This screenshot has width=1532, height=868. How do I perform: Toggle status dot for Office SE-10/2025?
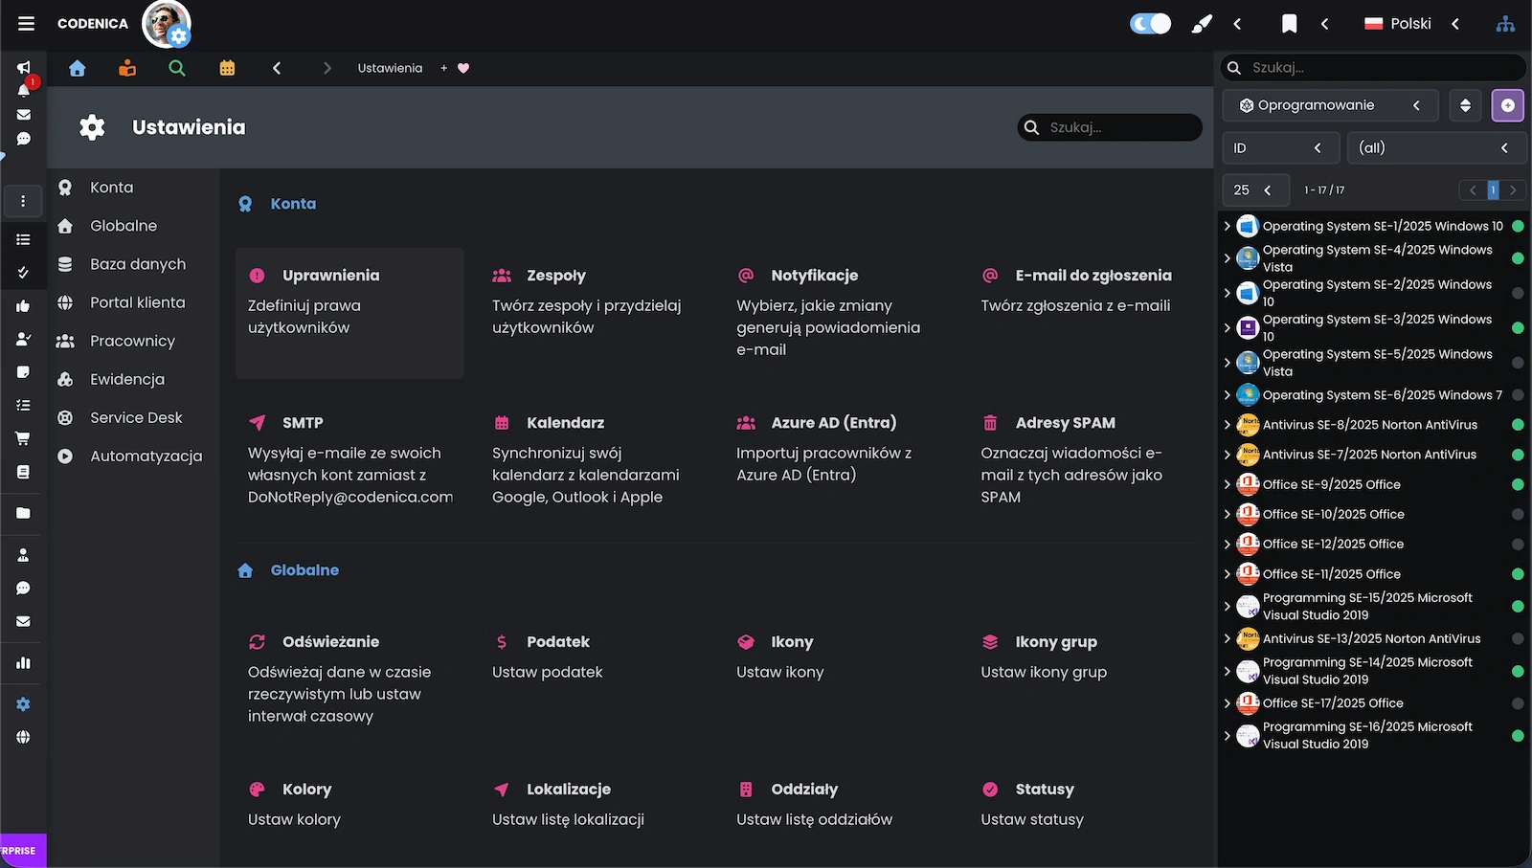(x=1518, y=515)
